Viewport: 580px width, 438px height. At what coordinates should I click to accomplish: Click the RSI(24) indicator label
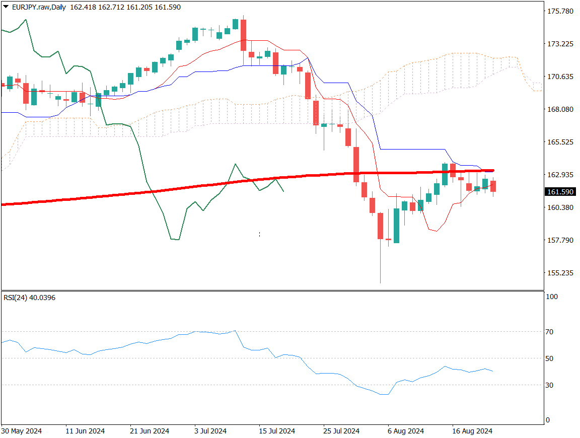click(29, 298)
